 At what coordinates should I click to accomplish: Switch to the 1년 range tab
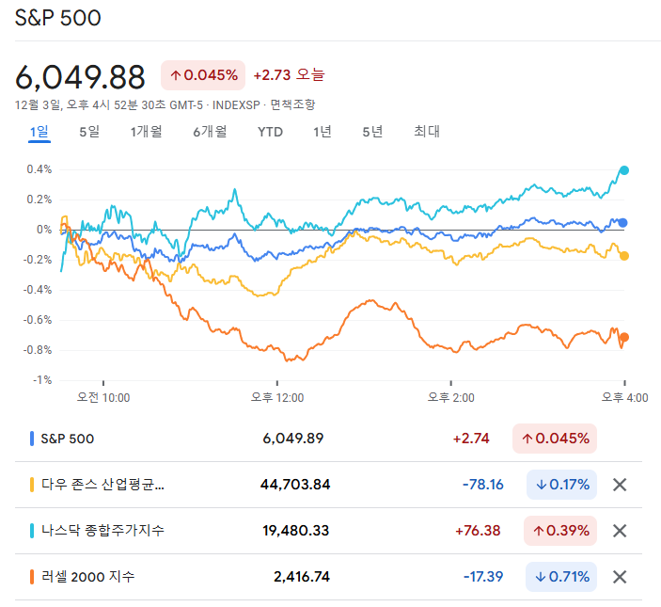[x=323, y=132]
